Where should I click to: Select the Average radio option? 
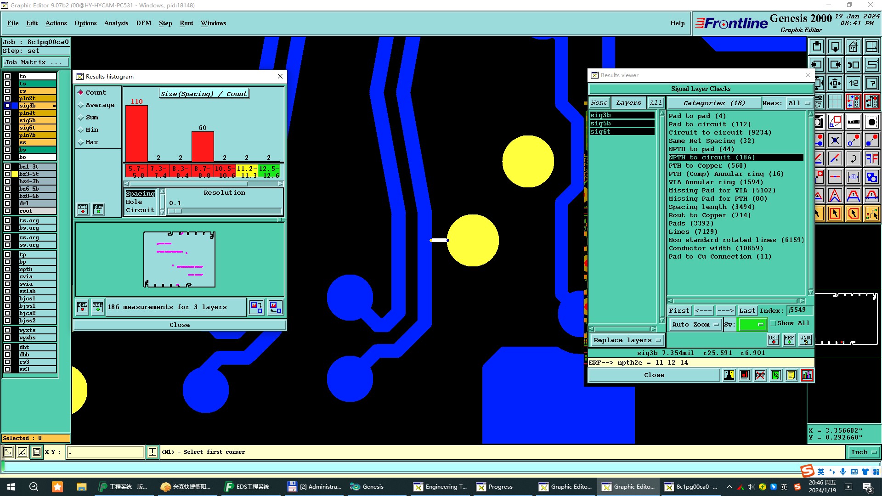[81, 105]
